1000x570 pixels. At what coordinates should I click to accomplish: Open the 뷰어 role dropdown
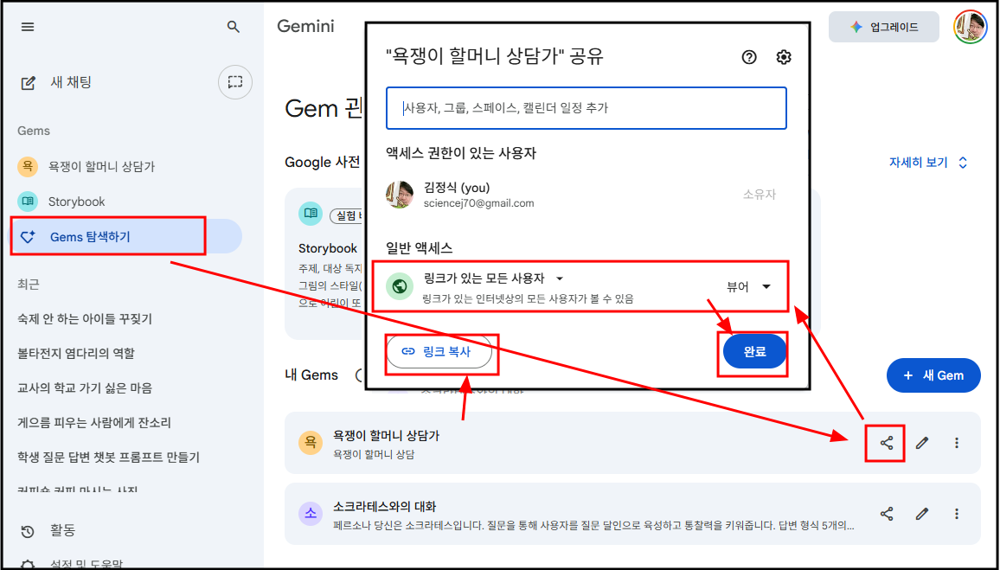pyautogui.click(x=749, y=287)
